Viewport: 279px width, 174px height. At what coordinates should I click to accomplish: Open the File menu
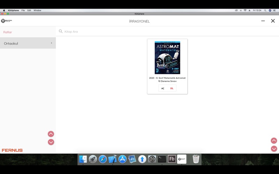pyautogui.click(x=23, y=10)
